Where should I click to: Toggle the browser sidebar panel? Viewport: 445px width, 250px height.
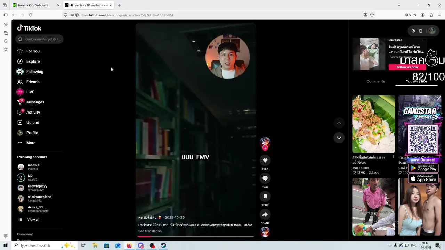6,15
